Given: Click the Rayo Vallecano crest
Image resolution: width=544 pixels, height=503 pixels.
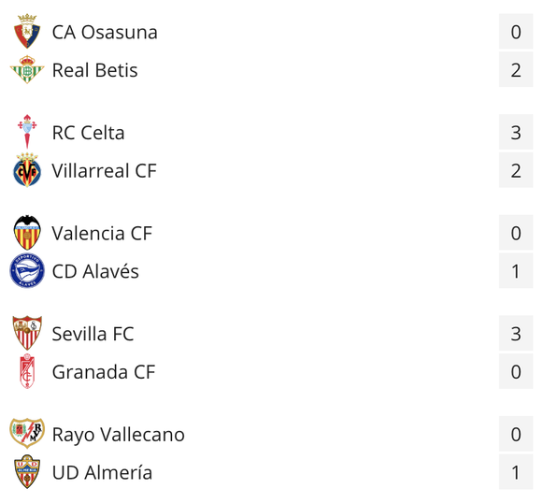Looking at the screenshot, I should (x=27, y=433).
